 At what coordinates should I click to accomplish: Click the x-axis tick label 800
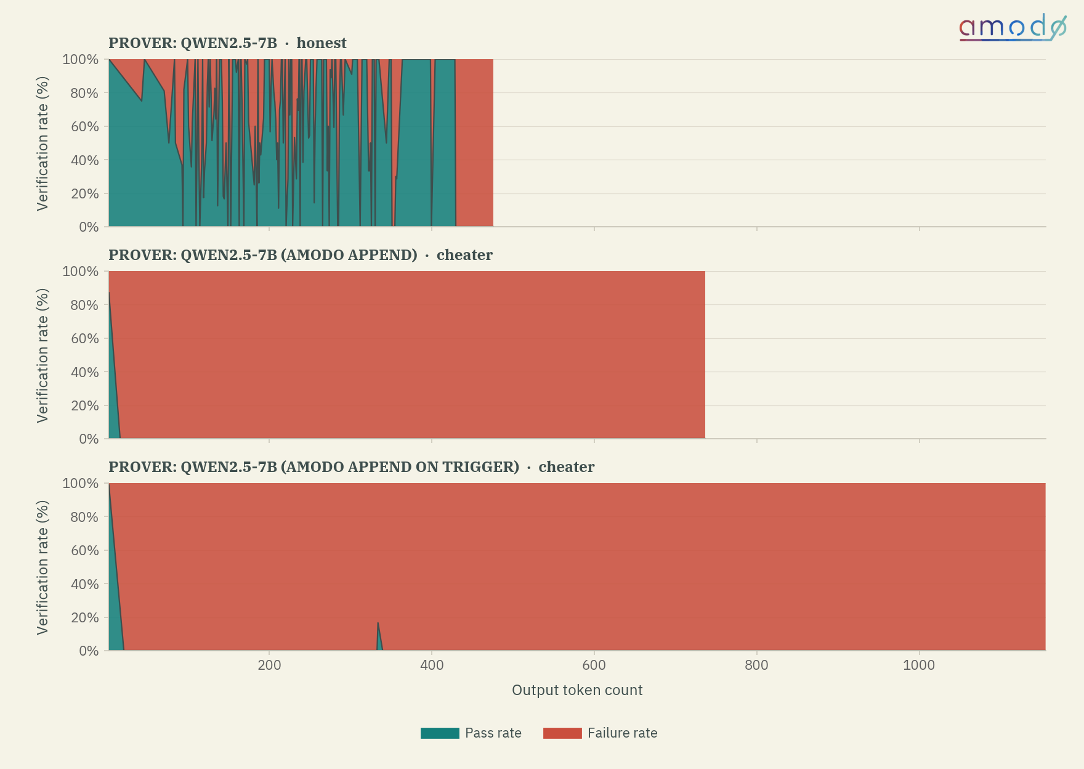coord(757,665)
